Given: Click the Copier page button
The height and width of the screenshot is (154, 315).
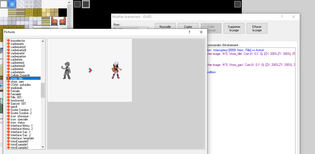Looking at the screenshot, I should click(188, 28).
